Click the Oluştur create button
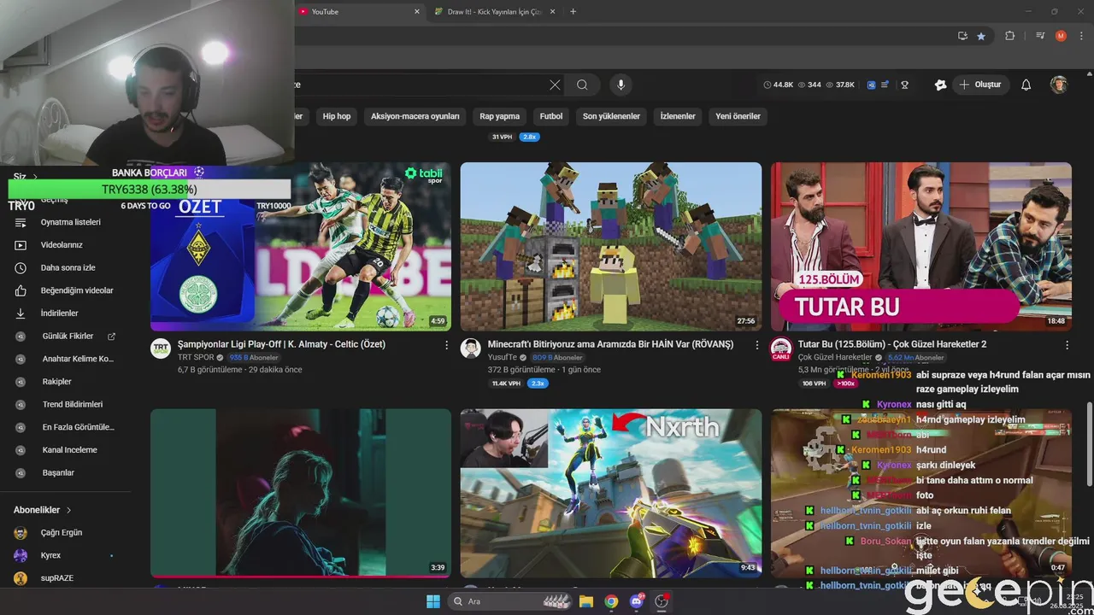 [x=981, y=85]
